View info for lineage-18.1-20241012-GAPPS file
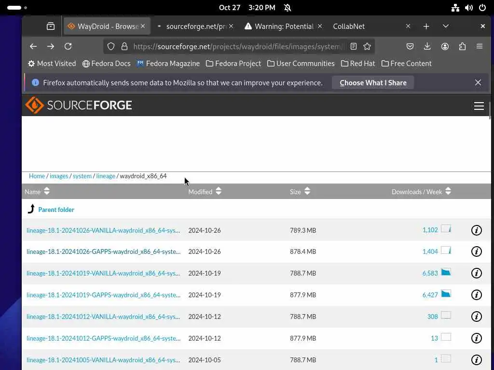Viewport: 494px width, 370px height. [476, 338]
